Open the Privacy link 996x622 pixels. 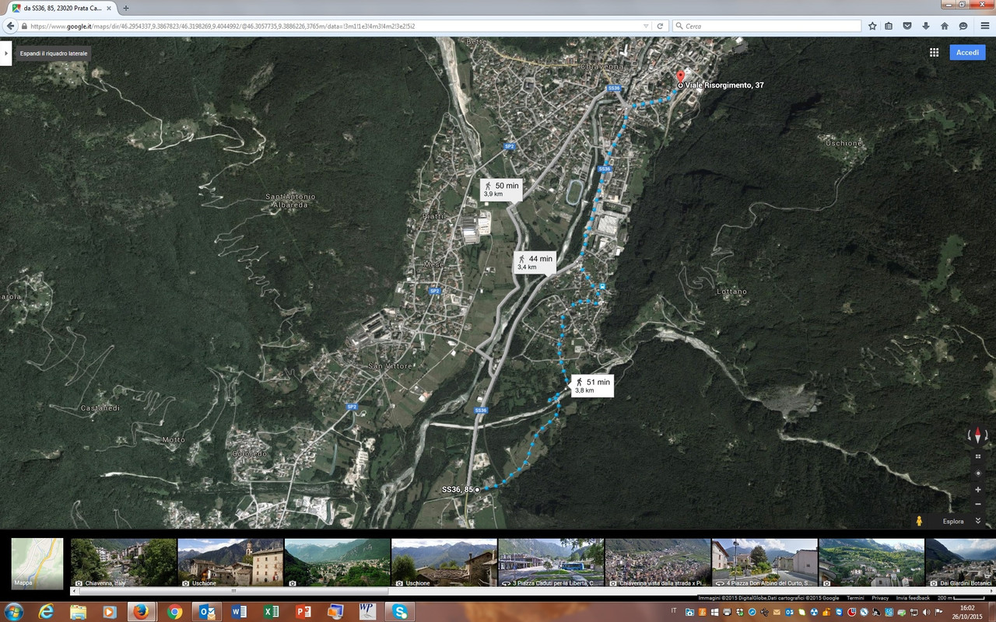[x=880, y=598]
